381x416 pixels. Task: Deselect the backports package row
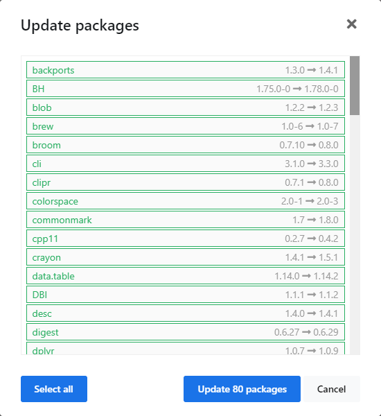pyautogui.click(x=186, y=70)
